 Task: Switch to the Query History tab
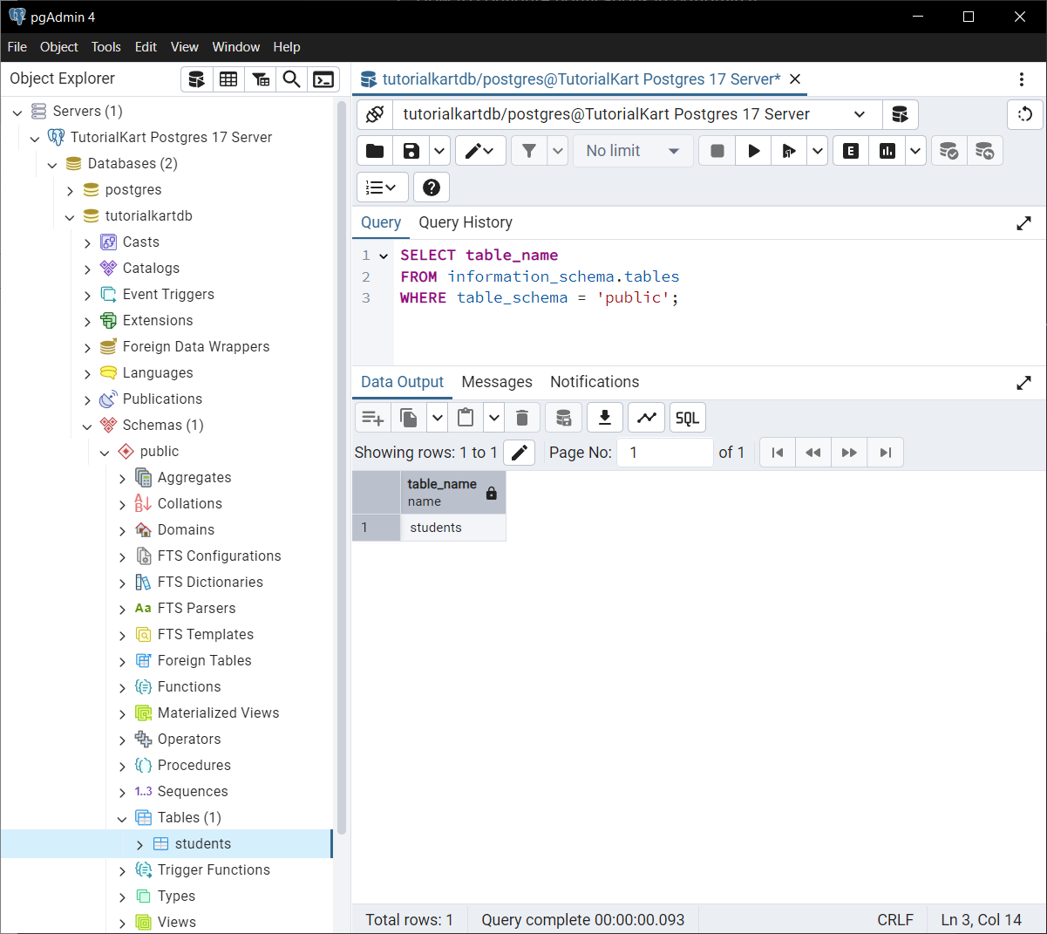(x=466, y=222)
